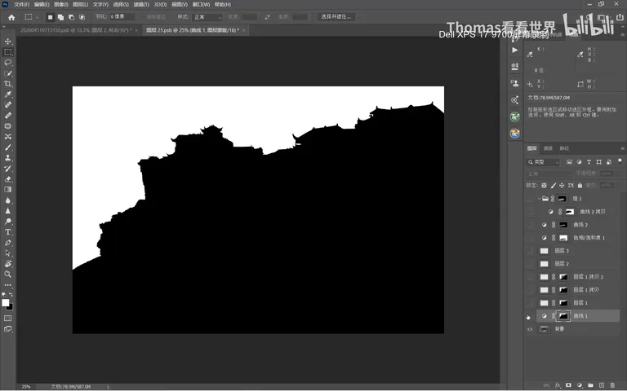
Task: Open the 文件(F) menu
Action: [21, 4]
